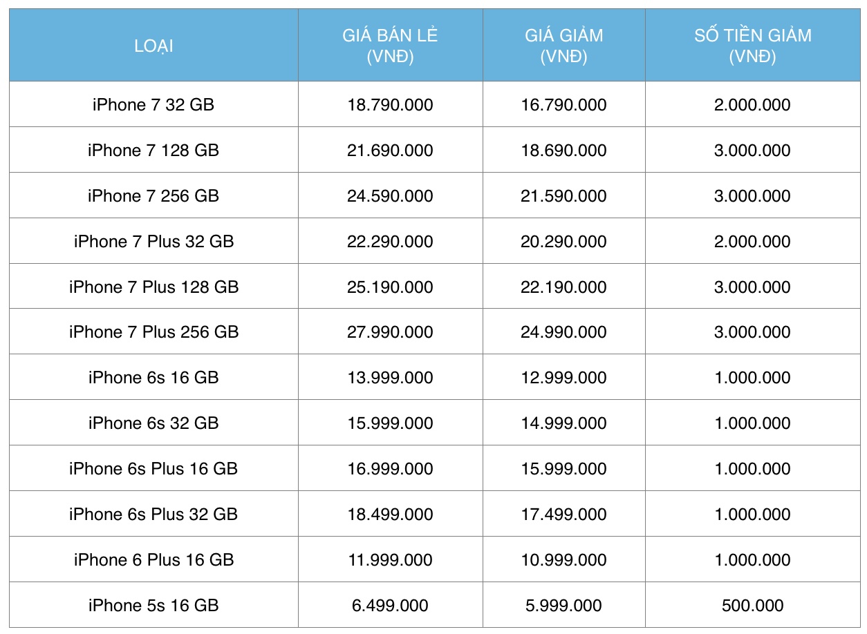Click the discounted price 16.790.000

point(563,105)
